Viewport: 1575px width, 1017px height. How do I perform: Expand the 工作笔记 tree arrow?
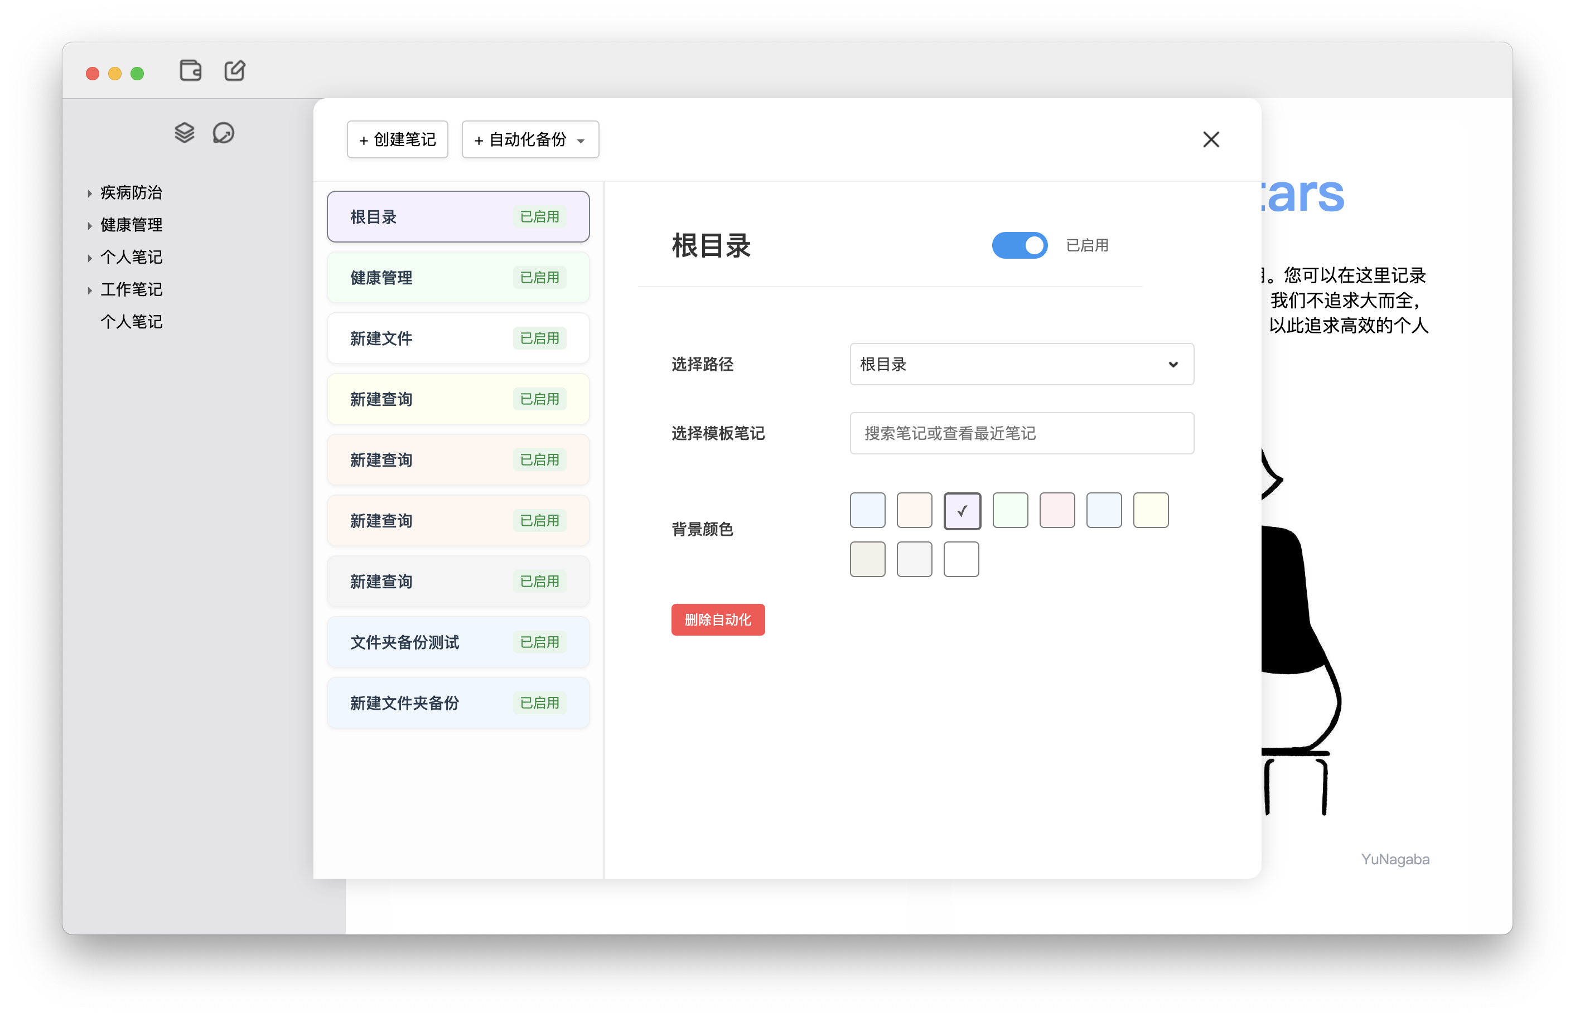[90, 290]
